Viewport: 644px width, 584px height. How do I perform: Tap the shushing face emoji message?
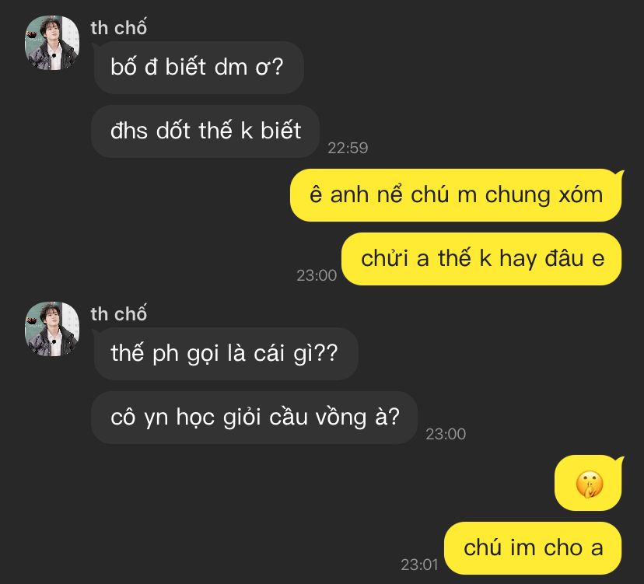589,484
